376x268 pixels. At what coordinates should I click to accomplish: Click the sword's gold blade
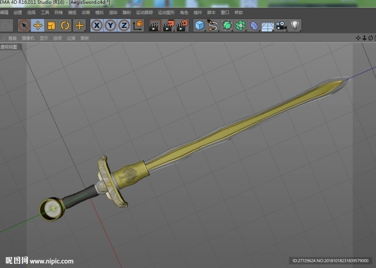pyautogui.click(x=240, y=125)
